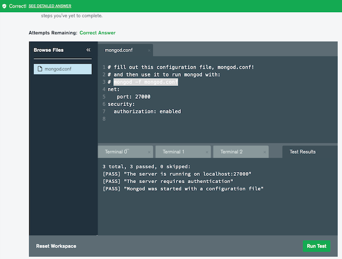This screenshot has height=259, width=342.
Task: Open the See Detailed Answer link
Action: coord(50,6)
